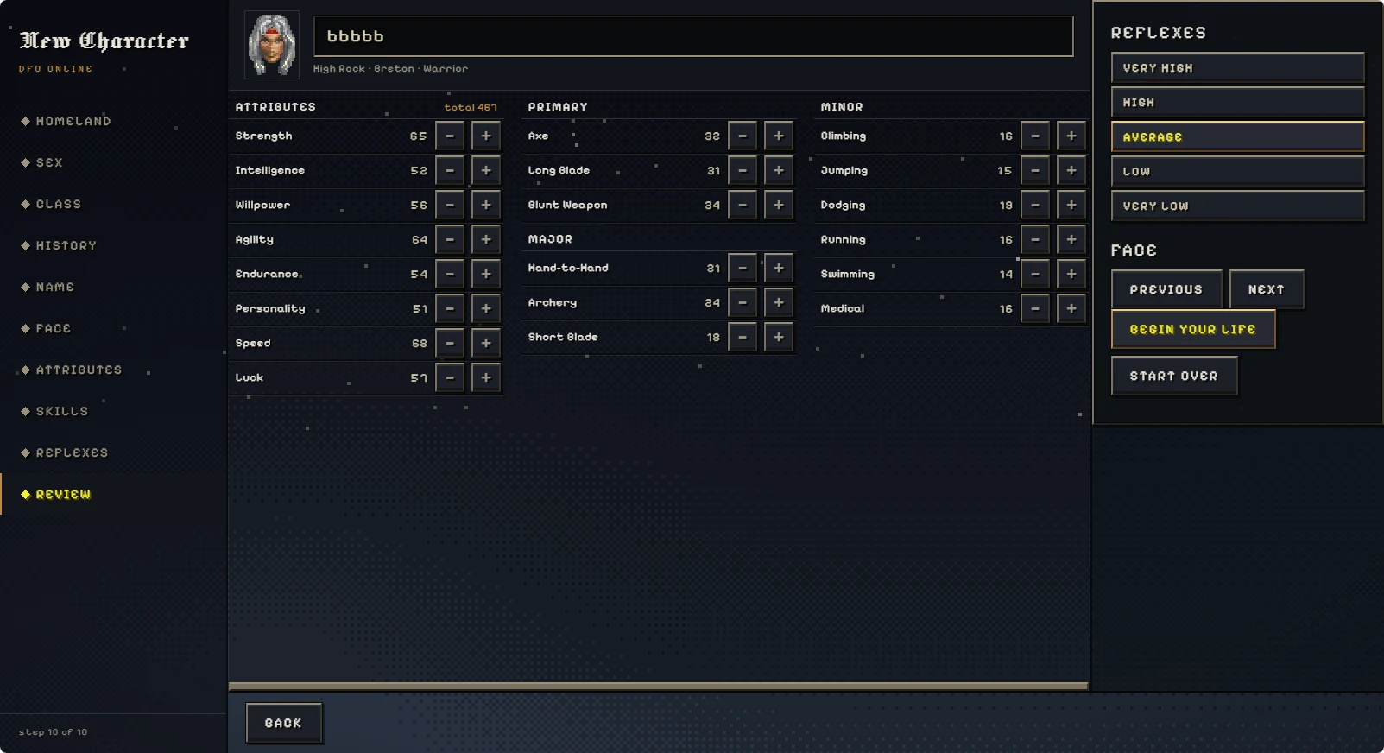
Task: Select High reflexes option
Action: click(x=1237, y=102)
